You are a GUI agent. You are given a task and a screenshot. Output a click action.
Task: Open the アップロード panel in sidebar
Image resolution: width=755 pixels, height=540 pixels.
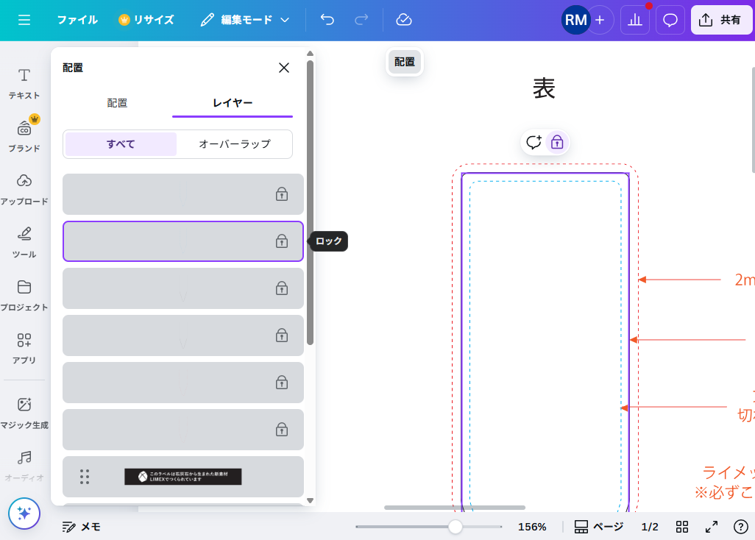coord(24,188)
